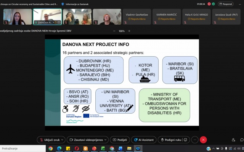Open reactions smiley next to Podigni ruku

pos(185,140)
